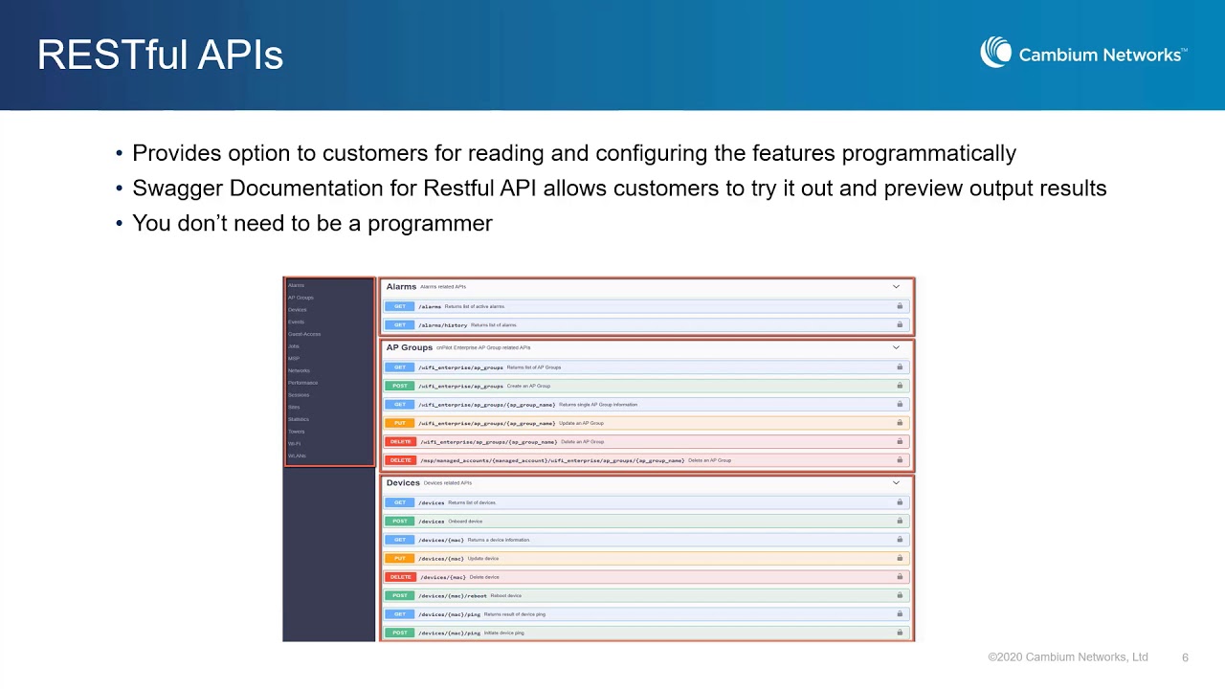Collapse the Alarms section chevron
Screen dimensions: 1225x689
pos(897,287)
